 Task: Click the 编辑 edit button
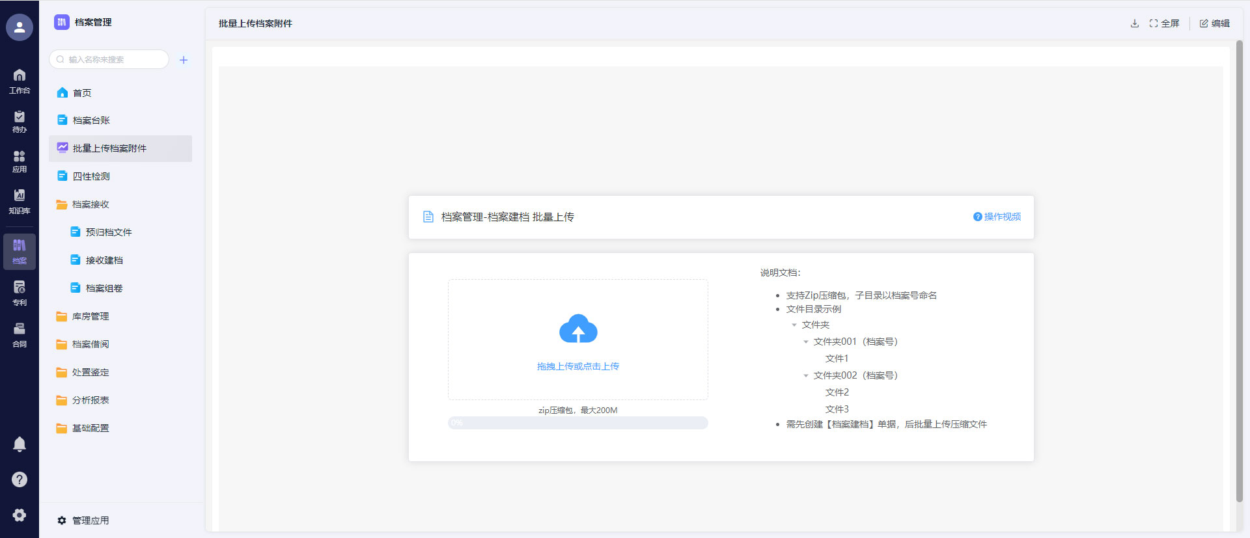1215,23
